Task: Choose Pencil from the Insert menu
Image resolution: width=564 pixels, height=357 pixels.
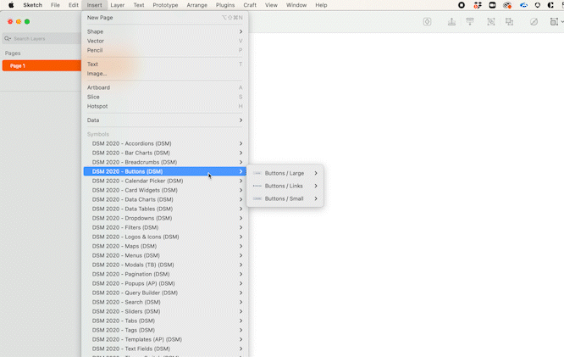Action: tap(165, 50)
